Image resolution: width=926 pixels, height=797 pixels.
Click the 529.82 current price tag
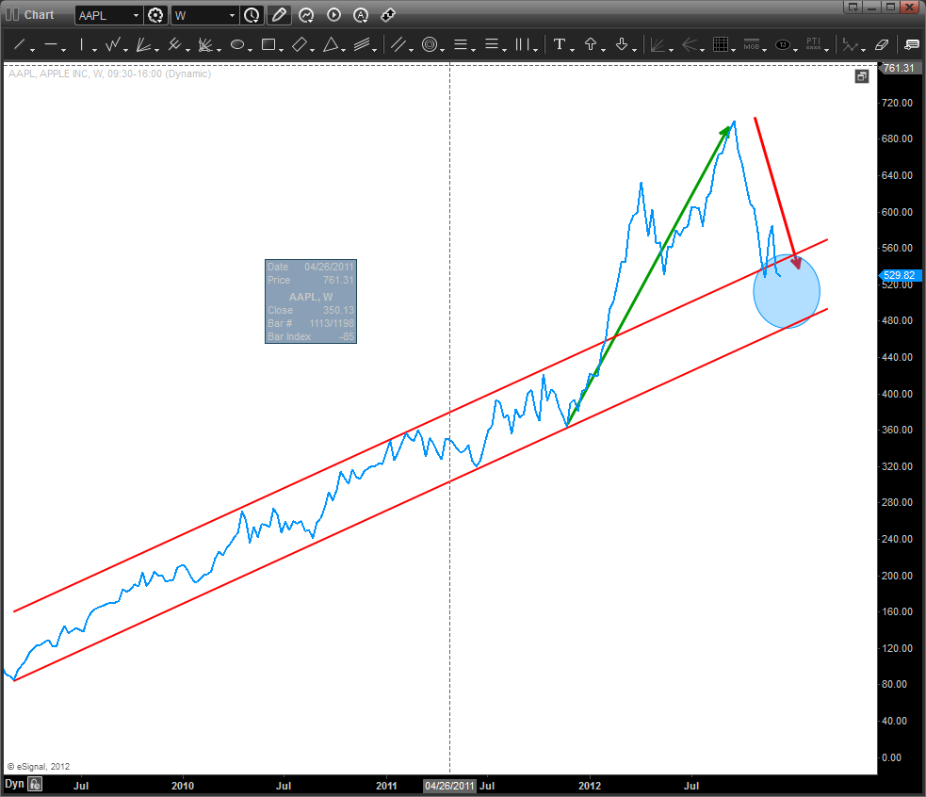(x=901, y=275)
